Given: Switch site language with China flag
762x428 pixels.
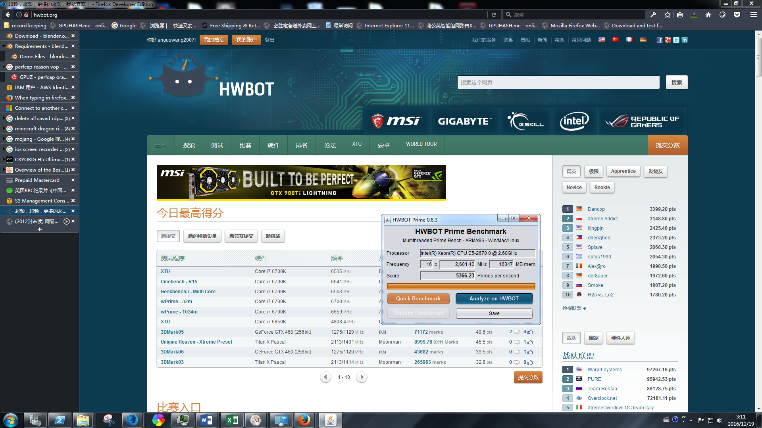Looking at the screenshot, I should pos(616,40).
